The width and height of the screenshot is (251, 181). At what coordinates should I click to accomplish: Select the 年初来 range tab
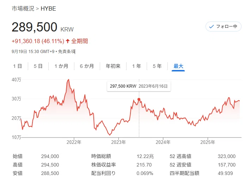click(x=113, y=66)
